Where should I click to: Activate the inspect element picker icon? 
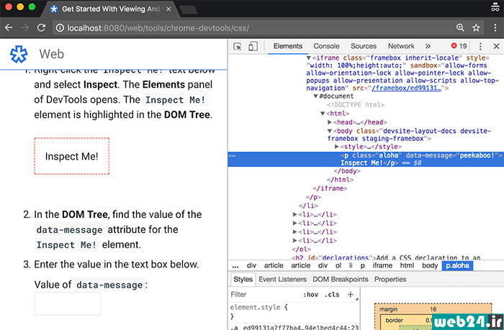tap(238, 46)
